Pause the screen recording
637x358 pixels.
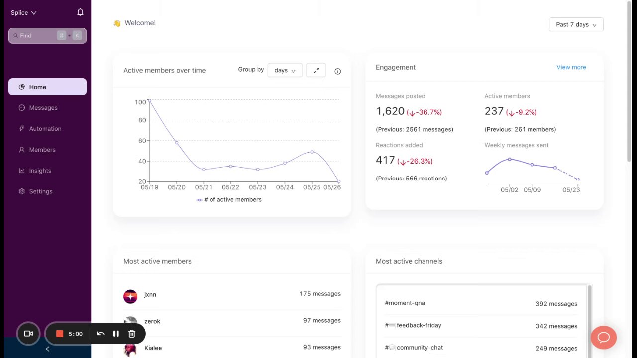[x=116, y=334]
